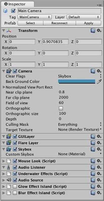Click the prefab Reconnect button
Viewport: 104px width, 201px height.
pos(60,23)
